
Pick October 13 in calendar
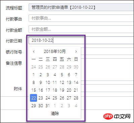(69, 83)
